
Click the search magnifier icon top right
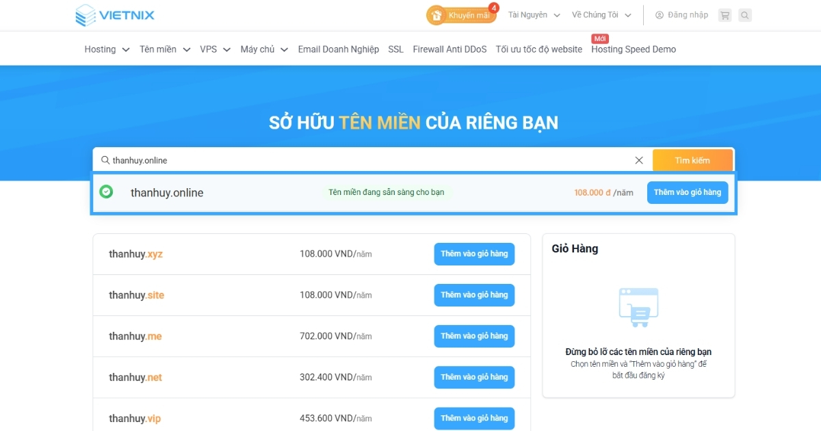point(745,14)
